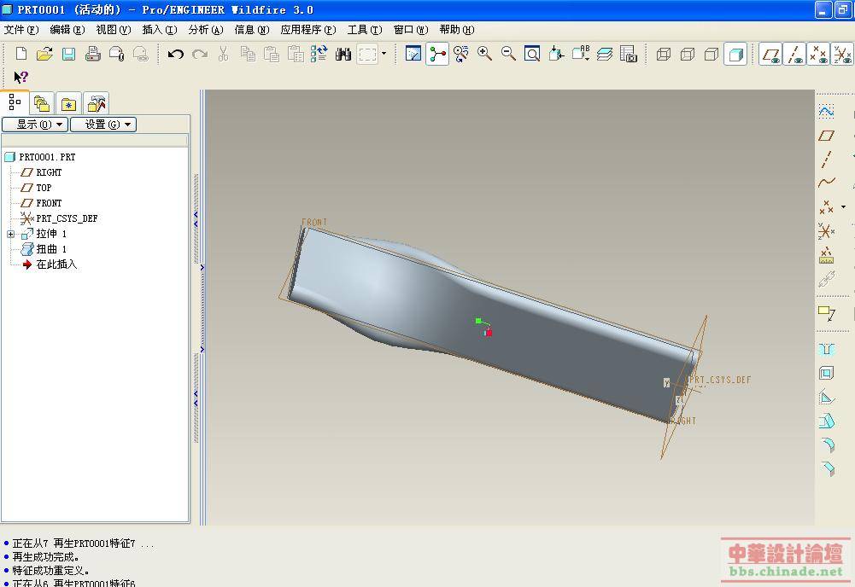The height and width of the screenshot is (587, 855).
Task: Toggle datum planes display
Action: pos(770,55)
